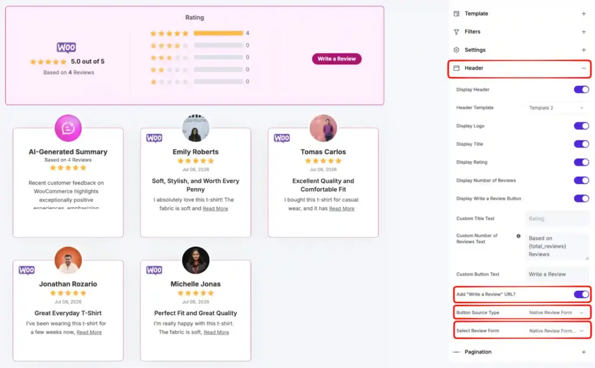Click Jonathan Rozario's profile photo
The height and width of the screenshot is (368, 595).
(69, 261)
